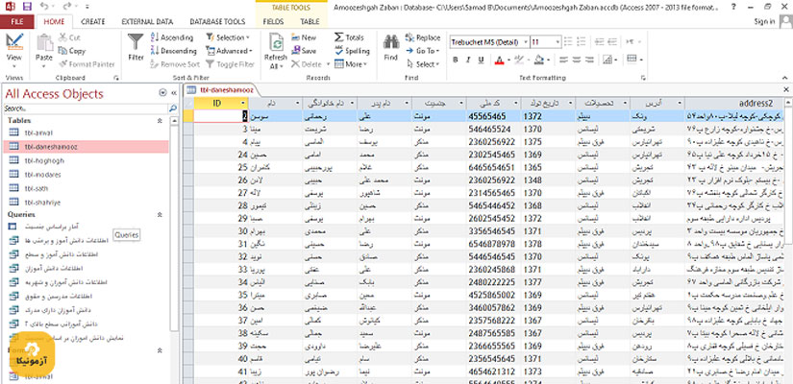This screenshot has height=384, width=793.
Task: Select the tbl-daneshamooz document tab
Action: tap(222, 90)
